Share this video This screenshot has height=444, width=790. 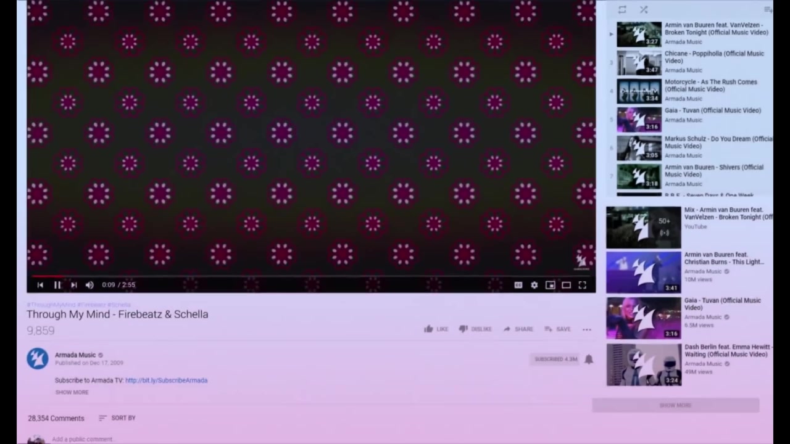[x=518, y=329]
